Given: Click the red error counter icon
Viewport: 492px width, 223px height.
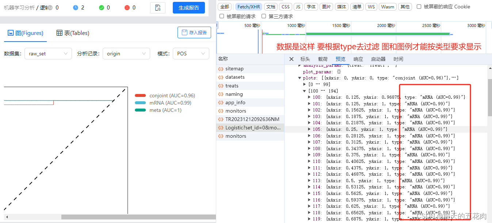Looking at the screenshot, I should click(x=127, y=7).
